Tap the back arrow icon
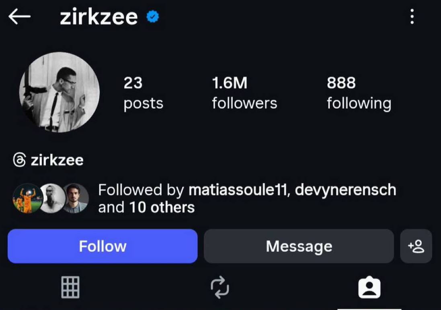 click(x=19, y=17)
